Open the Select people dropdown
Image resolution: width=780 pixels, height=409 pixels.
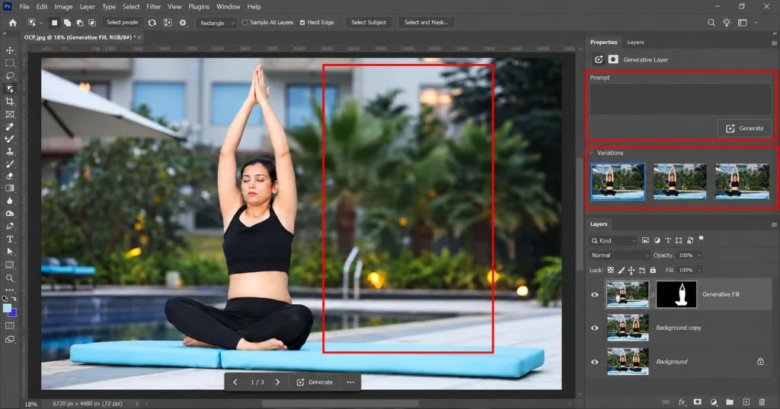[x=123, y=22]
